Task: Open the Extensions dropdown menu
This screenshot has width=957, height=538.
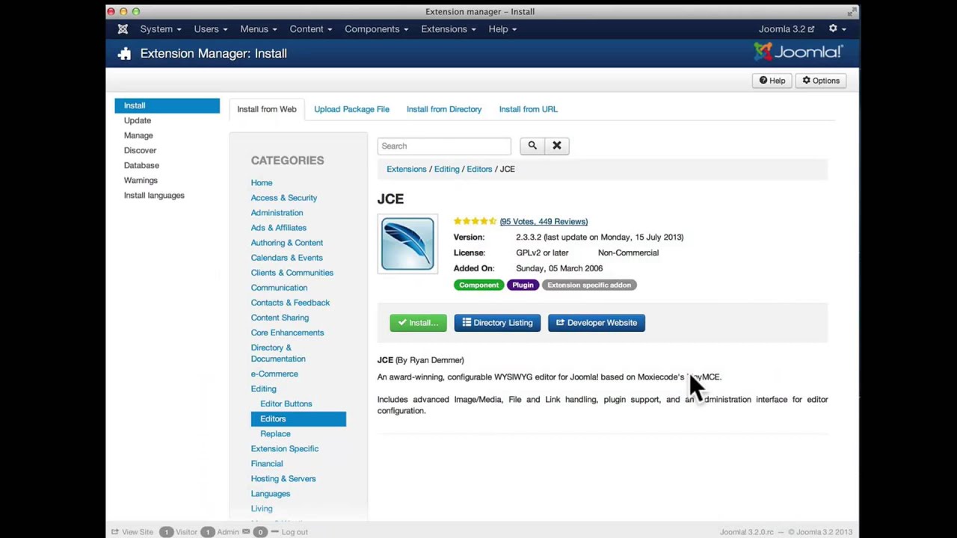Action: pos(449,29)
